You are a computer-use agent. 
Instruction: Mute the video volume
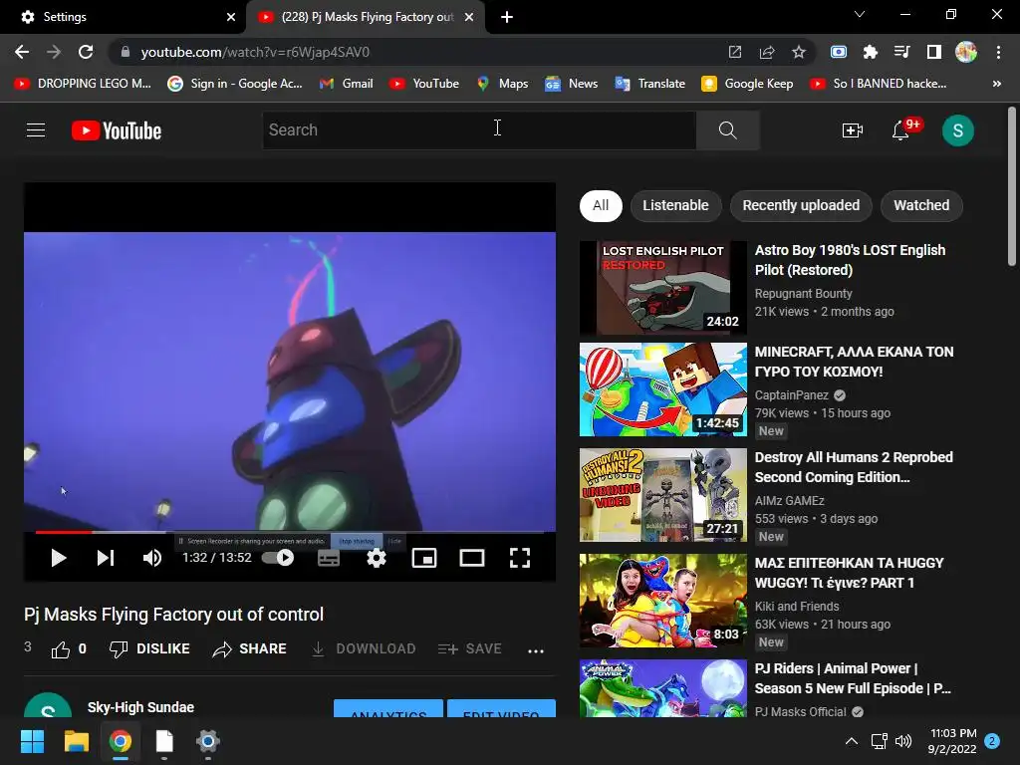coord(152,558)
